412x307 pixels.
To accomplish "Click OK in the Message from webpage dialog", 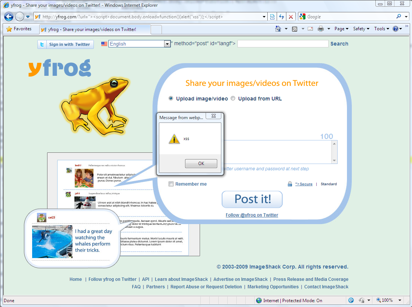I will click(x=201, y=164).
